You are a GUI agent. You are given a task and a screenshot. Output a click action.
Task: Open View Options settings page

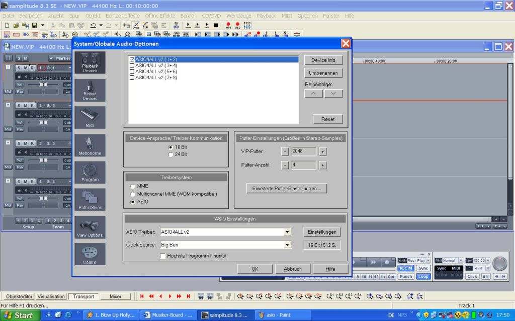[x=90, y=227]
